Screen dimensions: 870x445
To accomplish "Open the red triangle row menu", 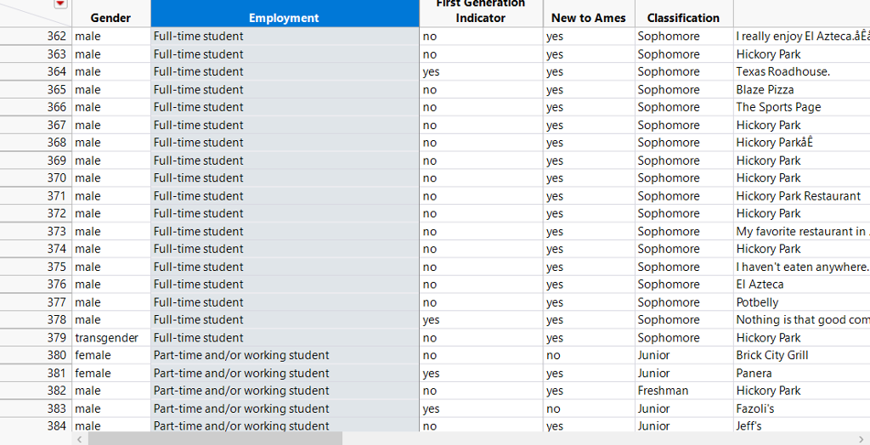I will pos(60,4).
